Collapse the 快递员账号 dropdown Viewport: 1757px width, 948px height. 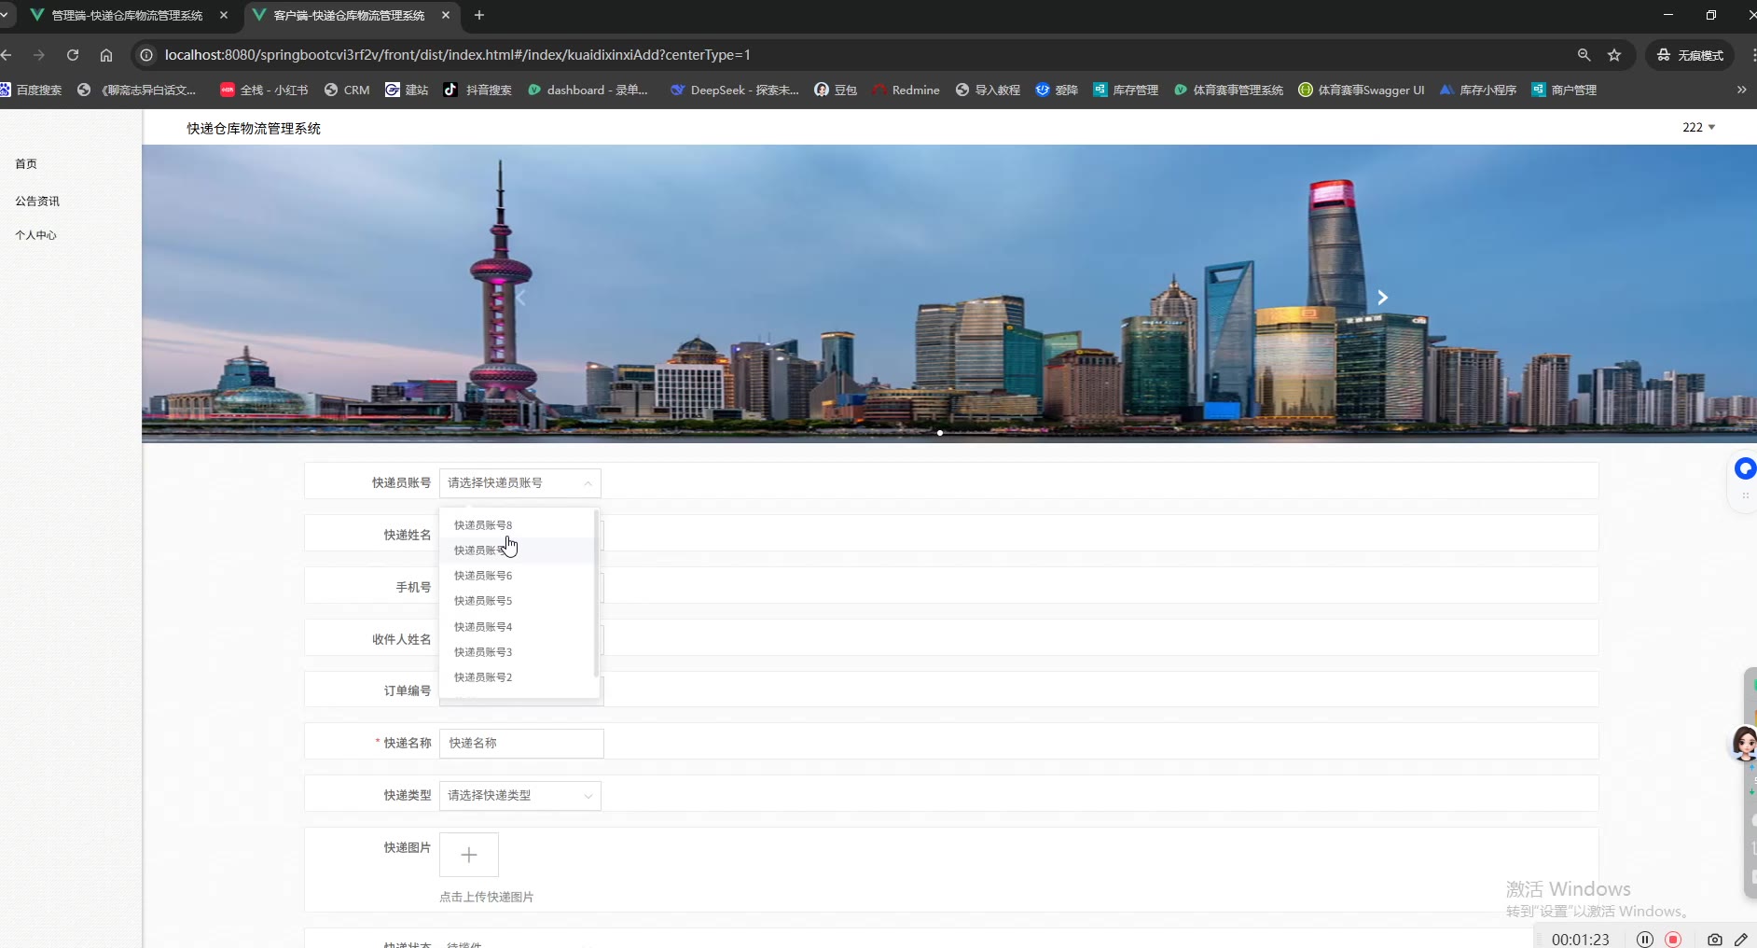(588, 483)
